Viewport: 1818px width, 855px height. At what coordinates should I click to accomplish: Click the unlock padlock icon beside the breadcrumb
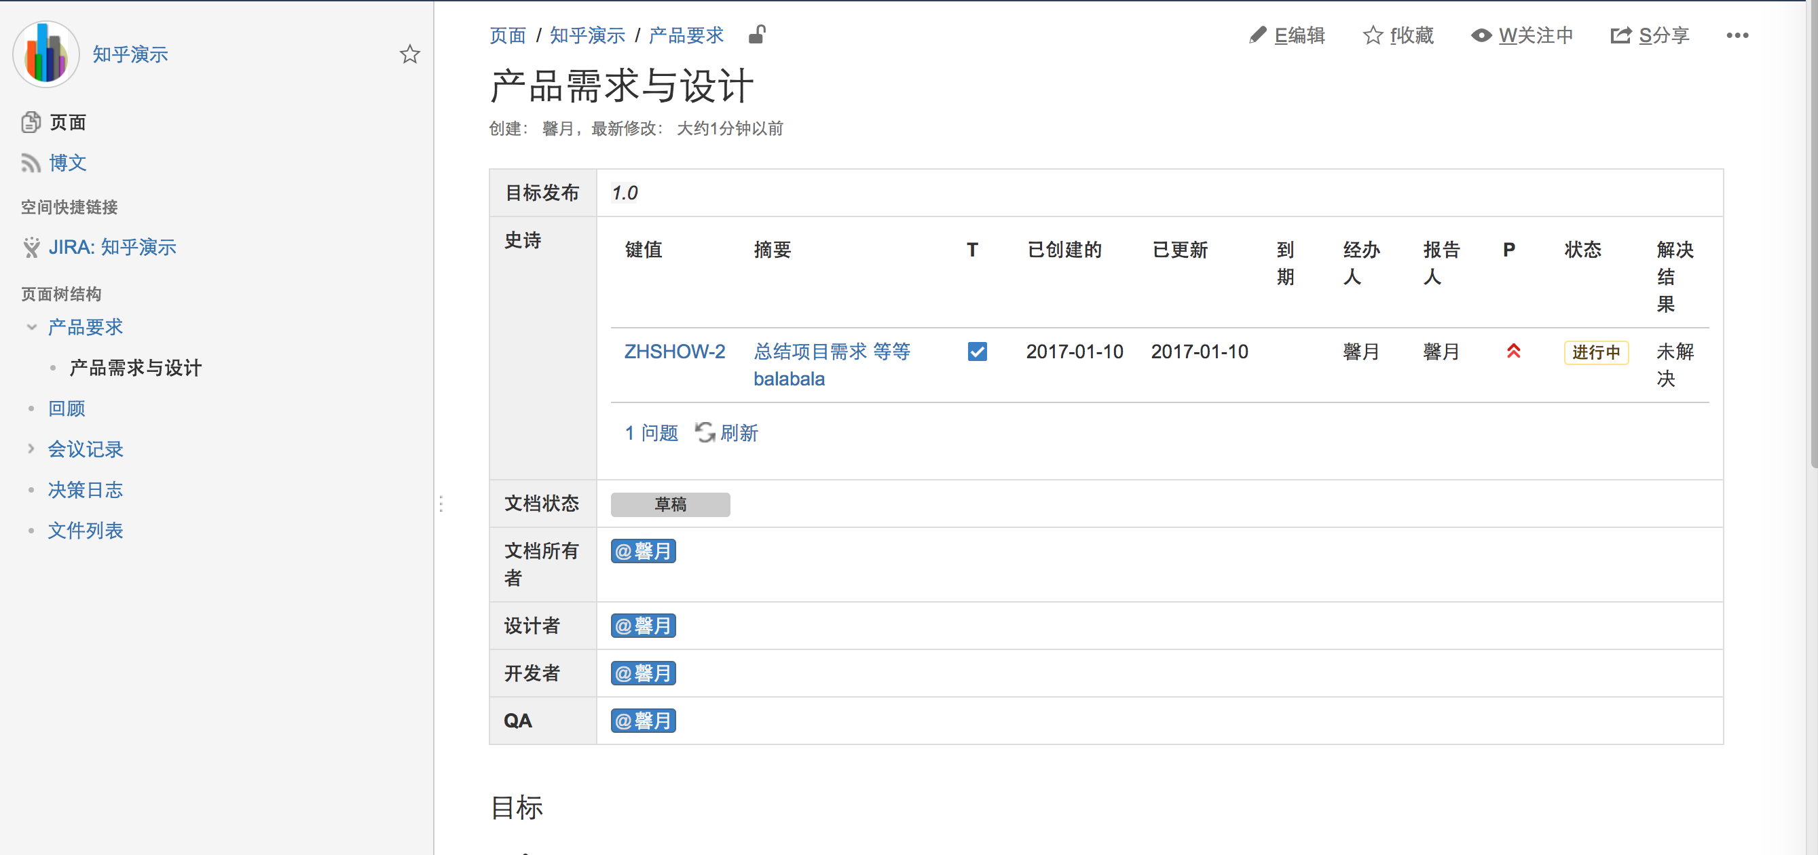click(756, 35)
